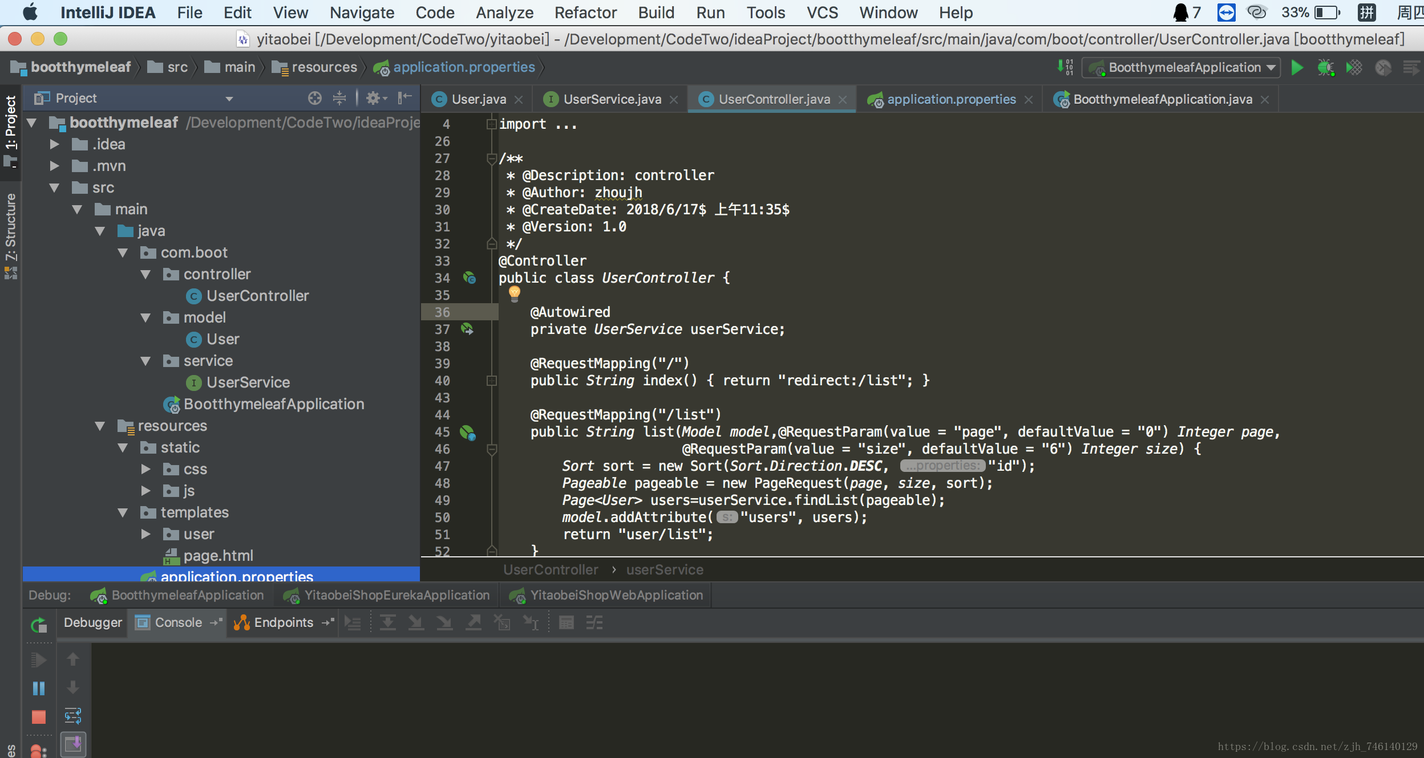Click userService in editor breadcrumb
The width and height of the screenshot is (1424, 758).
665,569
